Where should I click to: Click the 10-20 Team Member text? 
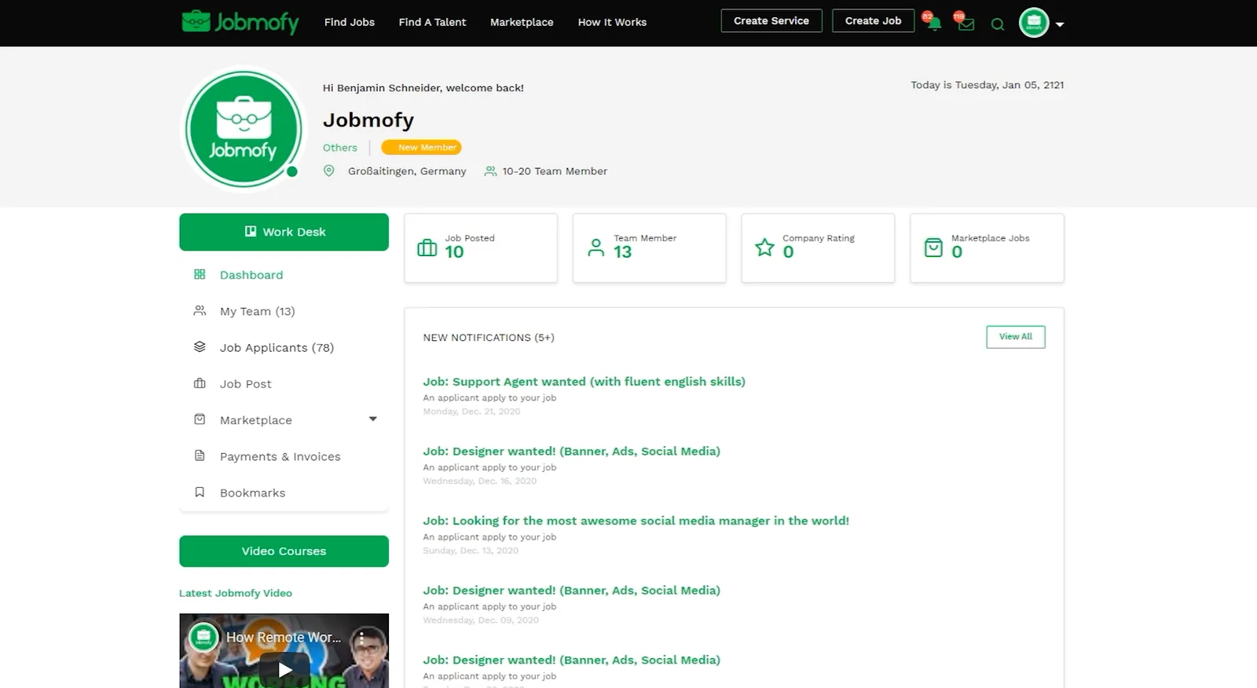point(555,171)
